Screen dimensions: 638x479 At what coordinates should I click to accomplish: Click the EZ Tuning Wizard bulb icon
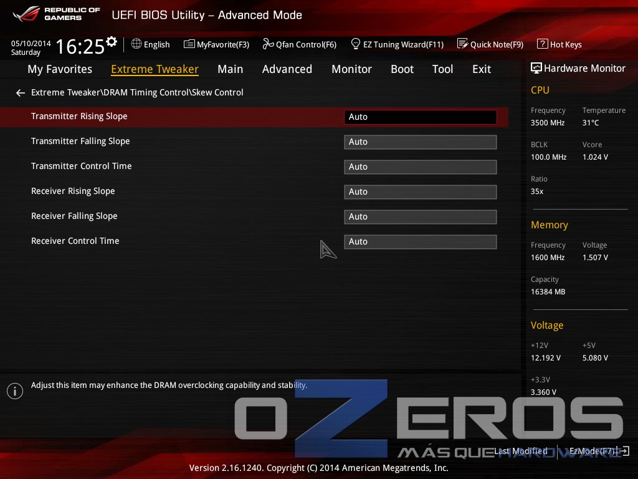(356, 44)
